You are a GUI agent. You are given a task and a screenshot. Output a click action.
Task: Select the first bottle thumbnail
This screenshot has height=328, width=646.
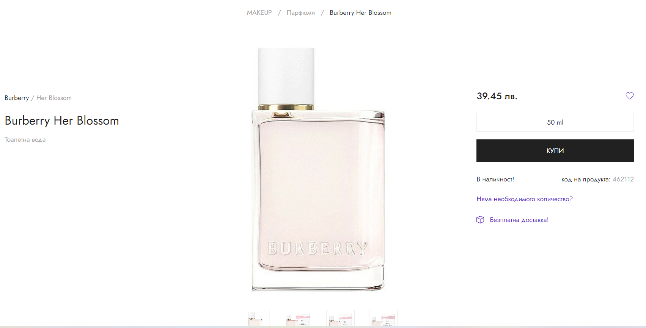[x=255, y=318]
